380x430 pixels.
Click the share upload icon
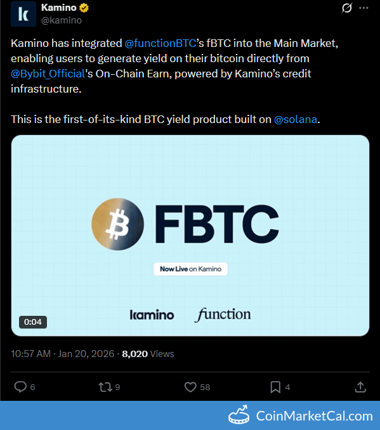[360, 387]
